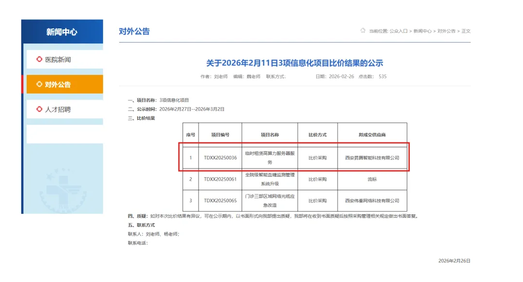
Task: Click 比价采购 in the TDXX20250065 row
Action: point(318,200)
